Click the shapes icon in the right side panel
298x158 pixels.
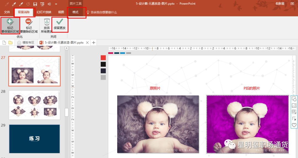coord(294,99)
